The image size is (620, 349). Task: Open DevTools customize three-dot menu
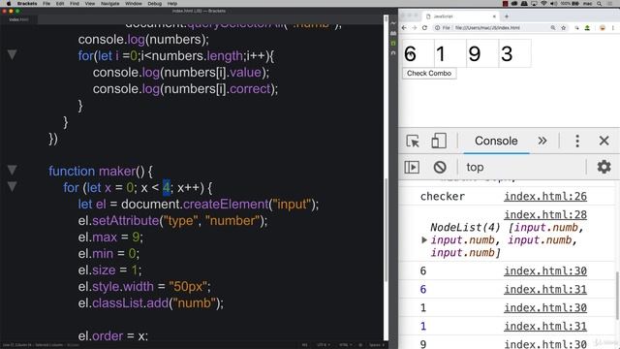[x=577, y=141]
